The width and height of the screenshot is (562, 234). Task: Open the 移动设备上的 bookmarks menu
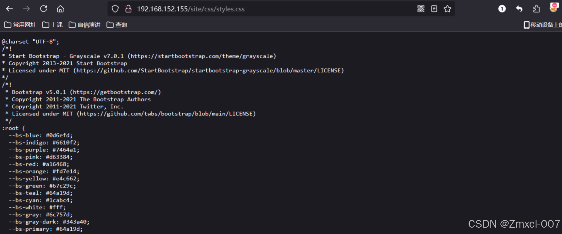[543, 25]
